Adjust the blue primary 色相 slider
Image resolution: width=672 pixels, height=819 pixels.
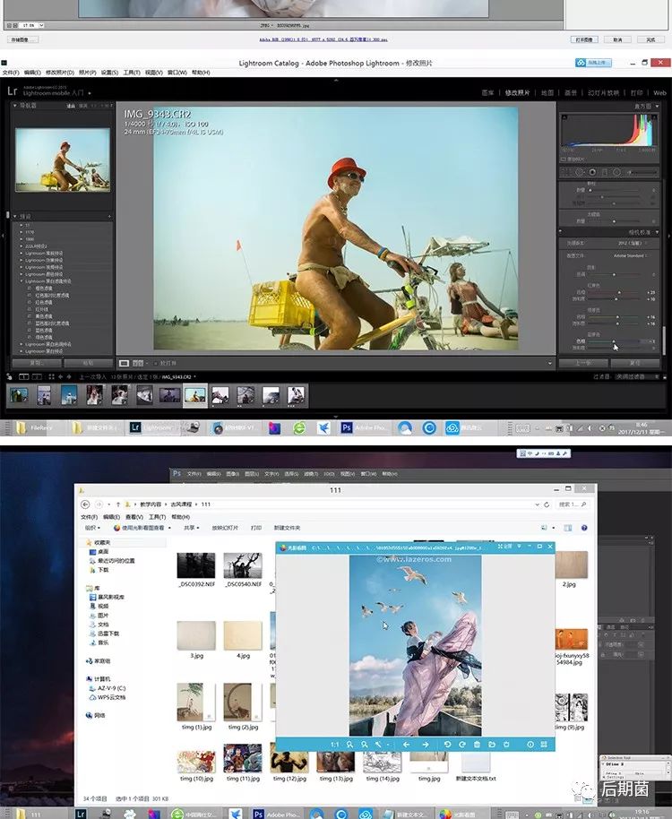(x=615, y=341)
